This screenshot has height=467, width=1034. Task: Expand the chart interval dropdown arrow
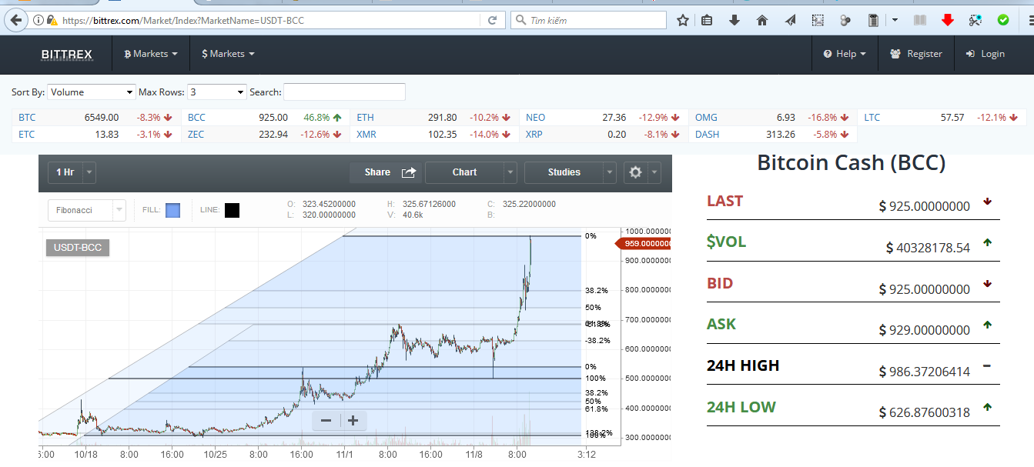click(x=89, y=172)
